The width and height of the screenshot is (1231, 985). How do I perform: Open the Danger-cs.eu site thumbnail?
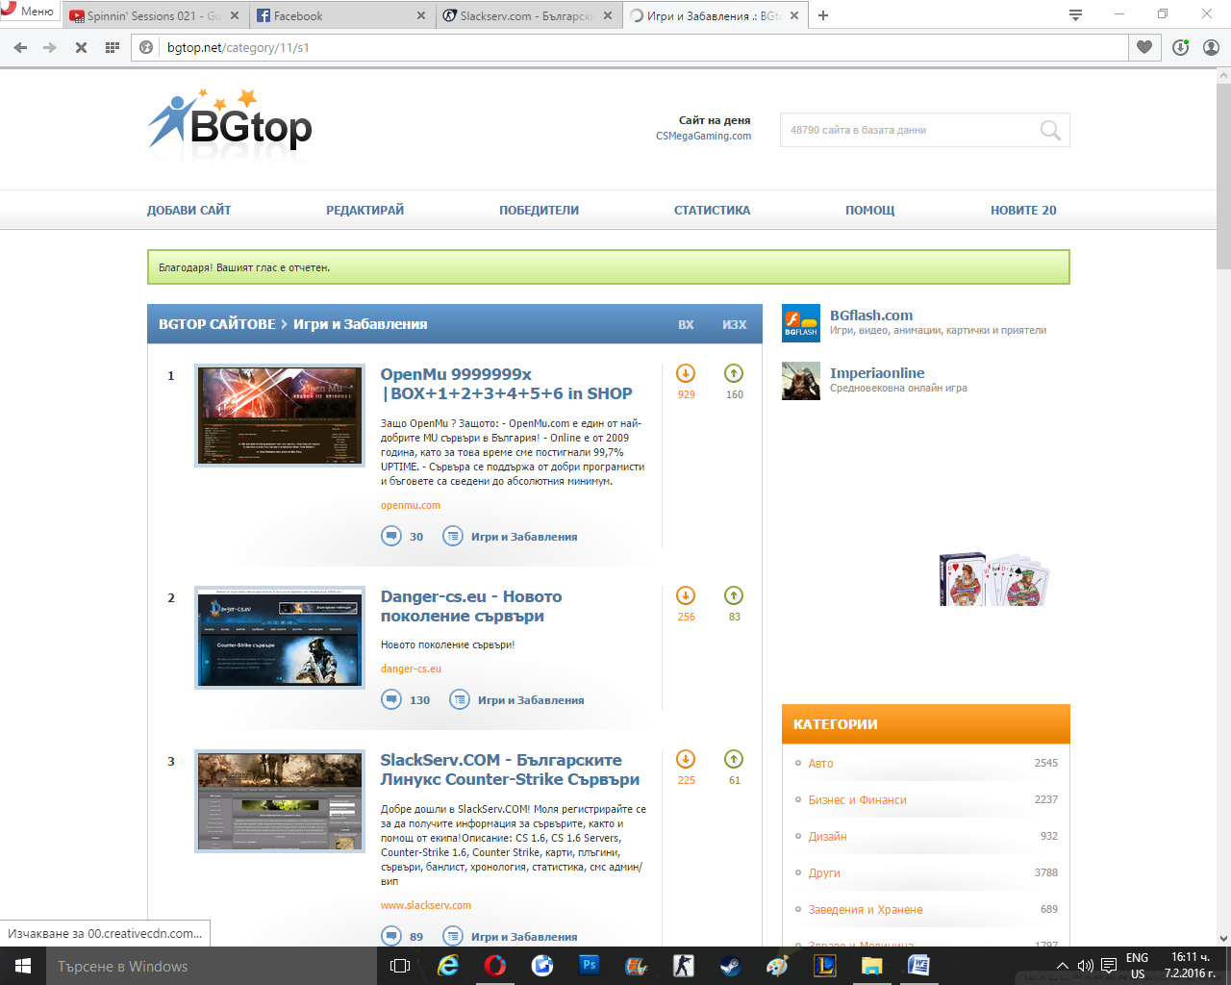click(x=280, y=638)
